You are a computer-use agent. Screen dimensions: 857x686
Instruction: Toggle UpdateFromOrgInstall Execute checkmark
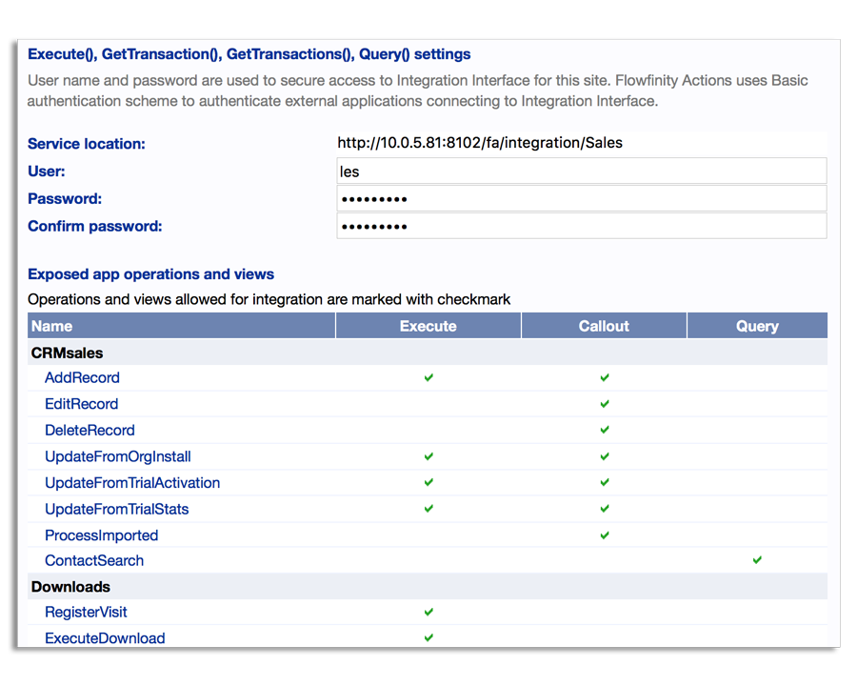428,456
